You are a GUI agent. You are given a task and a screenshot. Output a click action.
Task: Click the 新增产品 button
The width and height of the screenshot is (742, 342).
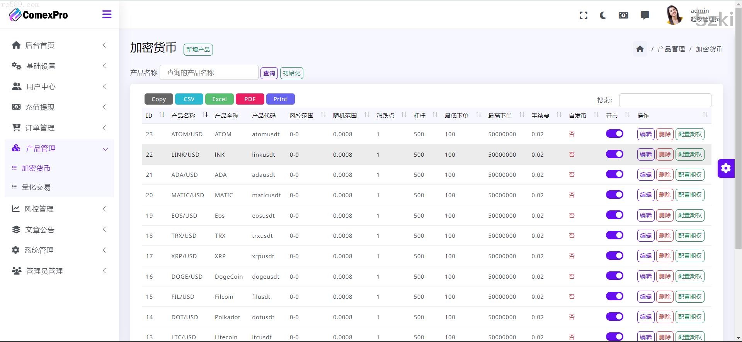pyautogui.click(x=198, y=49)
